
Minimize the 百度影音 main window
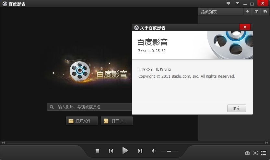click(x=245, y=4)
